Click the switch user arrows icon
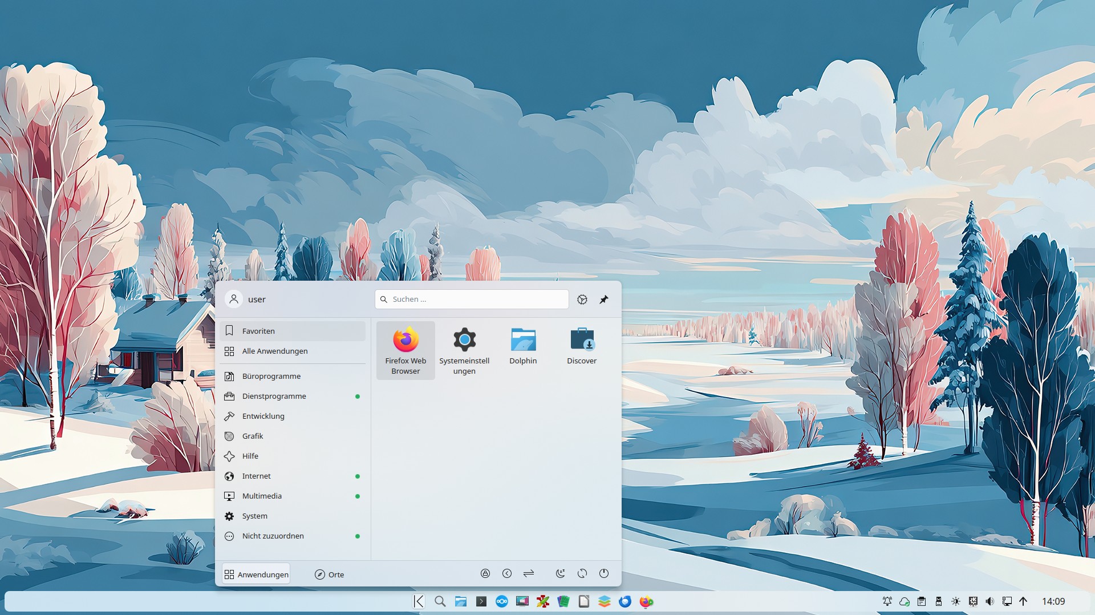This screenshot has width=1095, height=615. (x=529, y=573)
